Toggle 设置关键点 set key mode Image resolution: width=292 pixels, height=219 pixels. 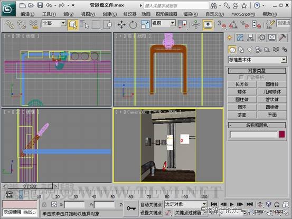click(x=151, y=213)
